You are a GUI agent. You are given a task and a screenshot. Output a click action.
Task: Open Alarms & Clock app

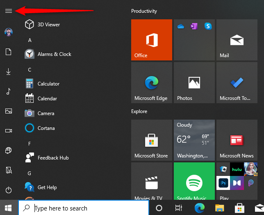click(x=48, y=54)
